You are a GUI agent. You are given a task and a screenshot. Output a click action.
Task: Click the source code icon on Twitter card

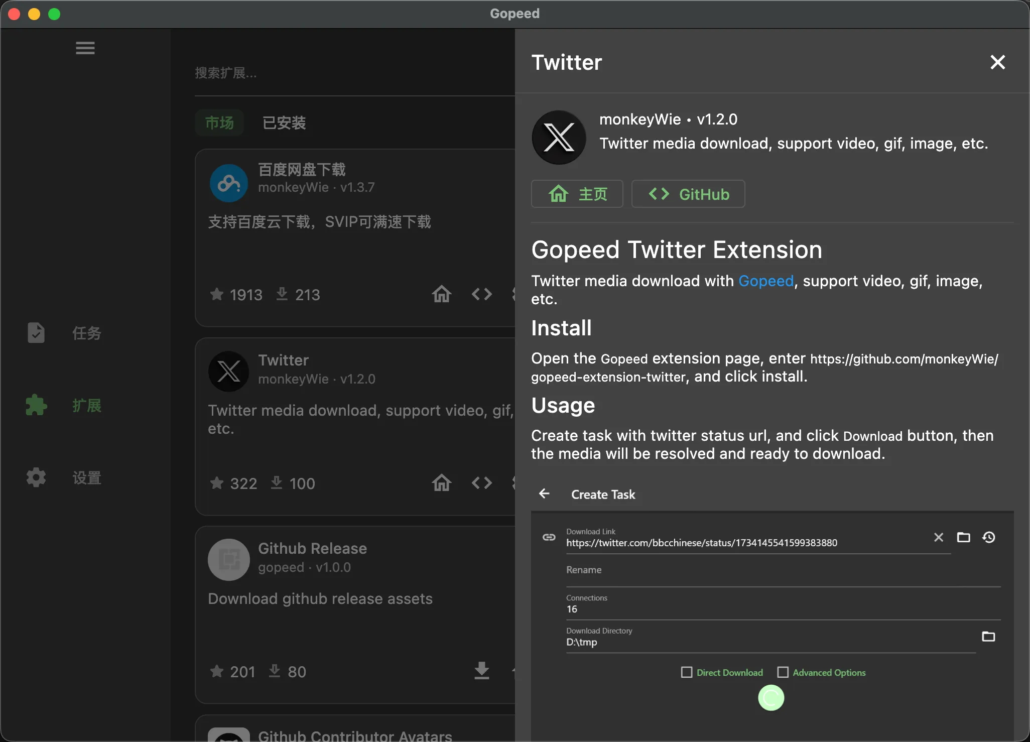(x=481, y=483)
